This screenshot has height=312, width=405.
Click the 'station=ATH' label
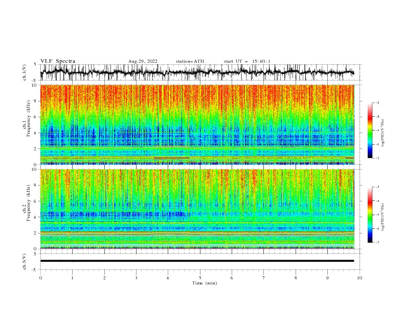tap(190, 61)
